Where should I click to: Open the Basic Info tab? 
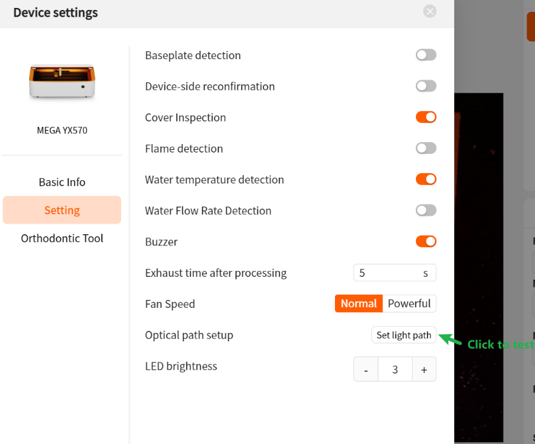(x=62, y=182)
